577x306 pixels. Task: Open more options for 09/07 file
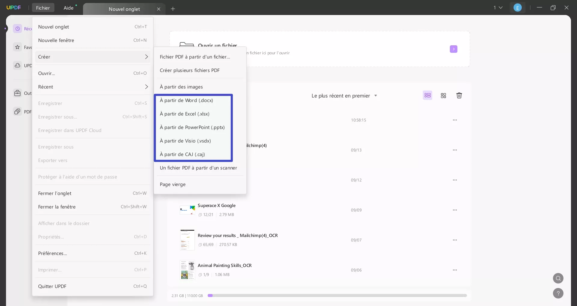(x=455, y=240)
